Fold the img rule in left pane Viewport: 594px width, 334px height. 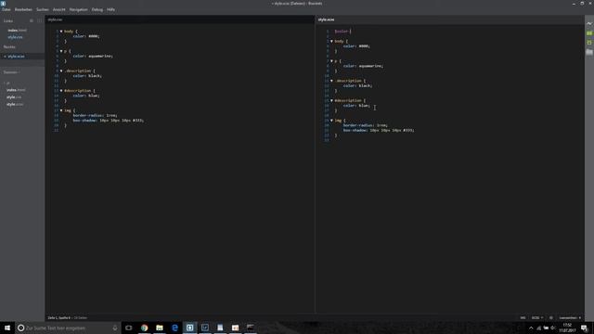pyautogui.click(x=61, y=110)
